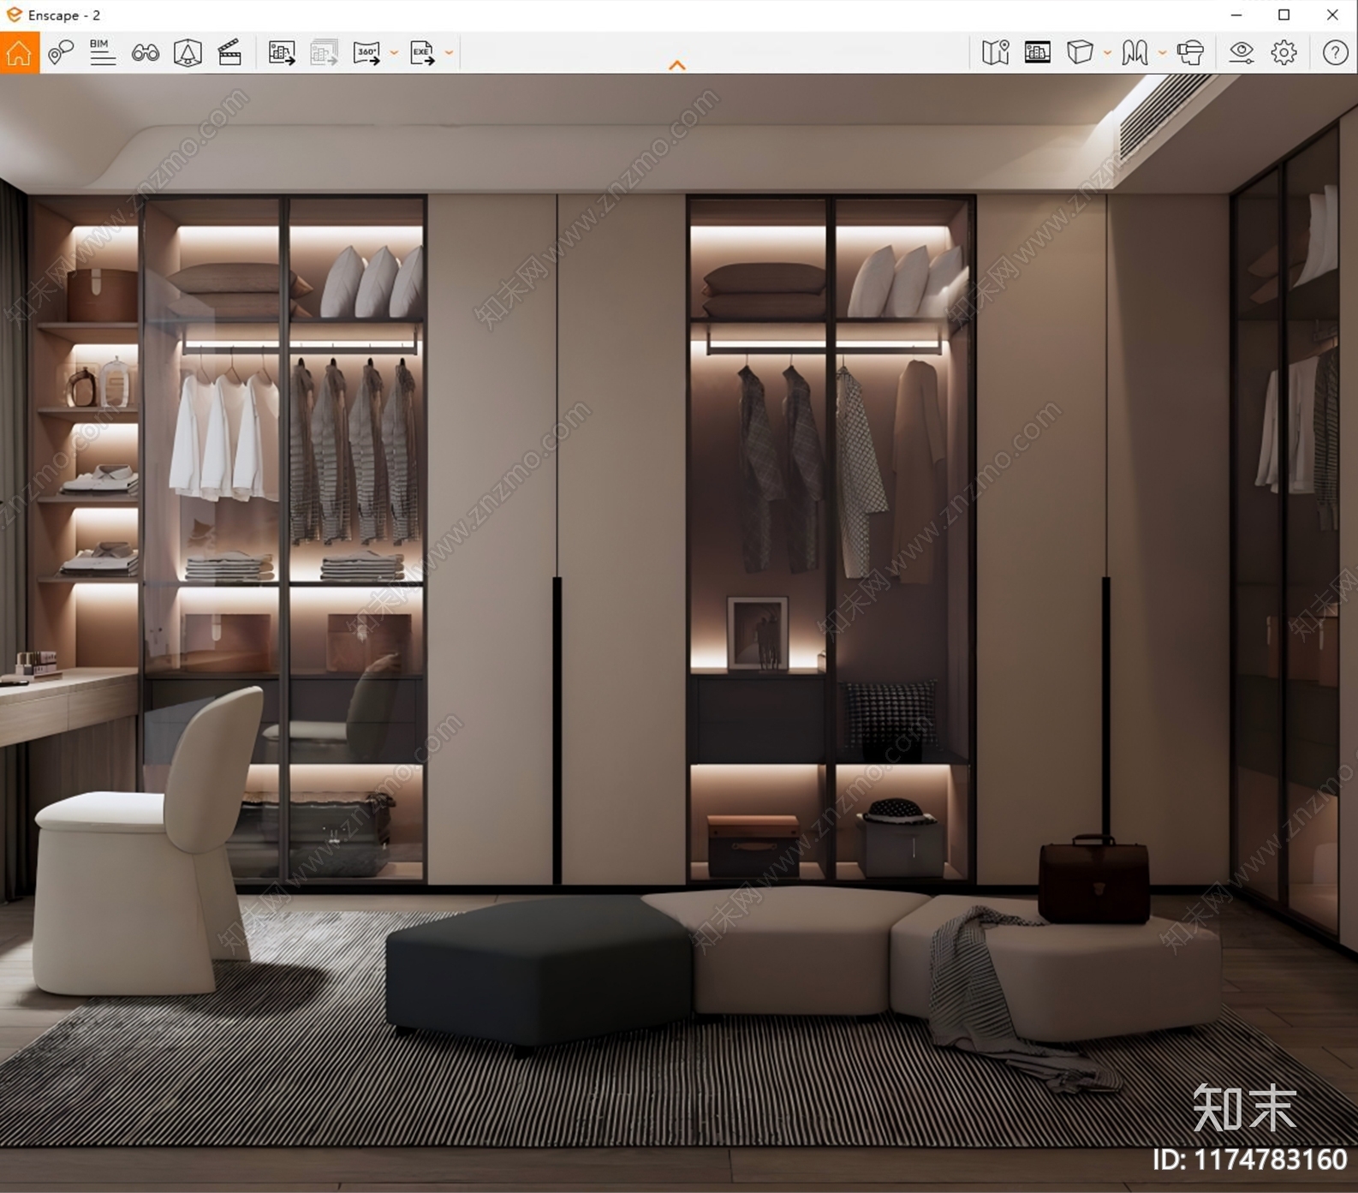Close the Enscape window
This screenshot has width=1358, height=1193.
point(1332,15)
